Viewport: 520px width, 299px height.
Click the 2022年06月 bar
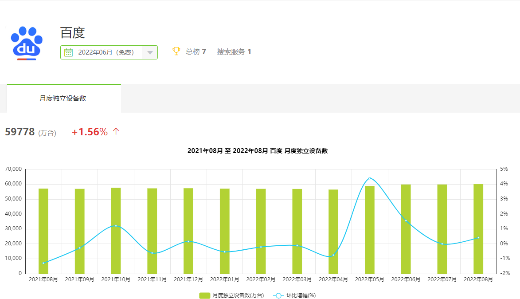click(x=406, y=229)
